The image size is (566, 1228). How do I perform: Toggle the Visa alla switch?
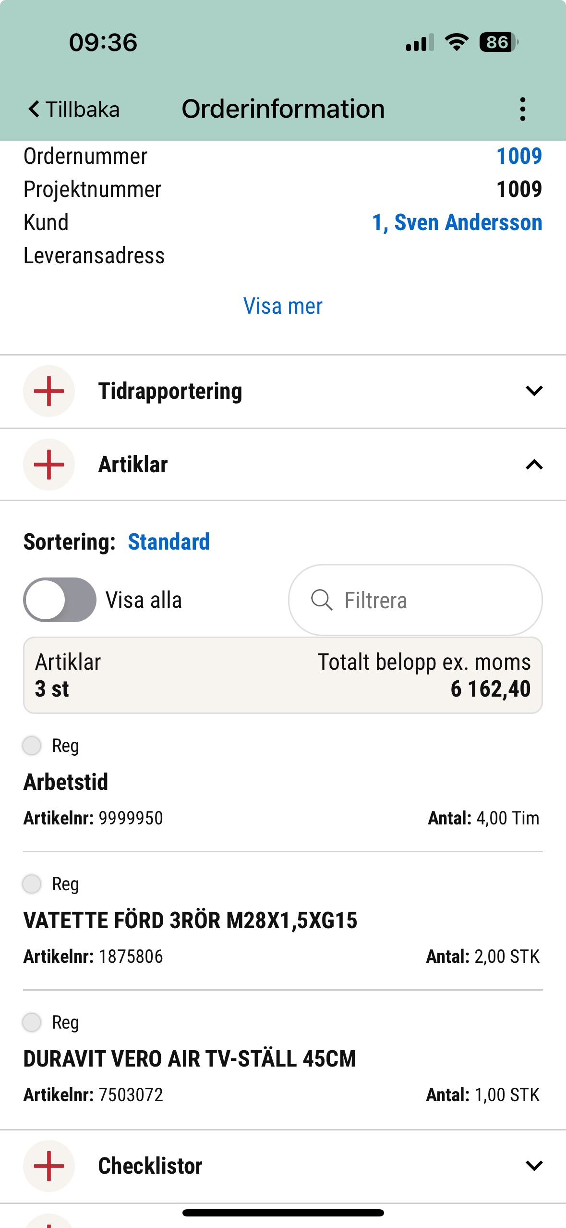point(60,600)
